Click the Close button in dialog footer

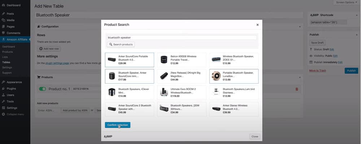[x=255, y=136]
